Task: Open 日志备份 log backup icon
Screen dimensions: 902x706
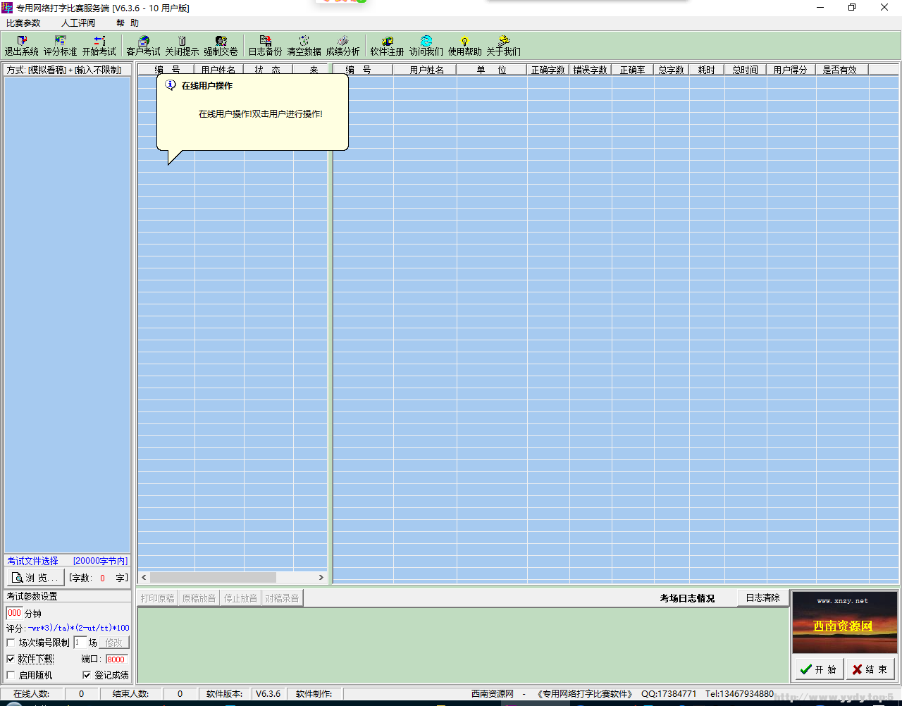Action: tap(265, 46)
